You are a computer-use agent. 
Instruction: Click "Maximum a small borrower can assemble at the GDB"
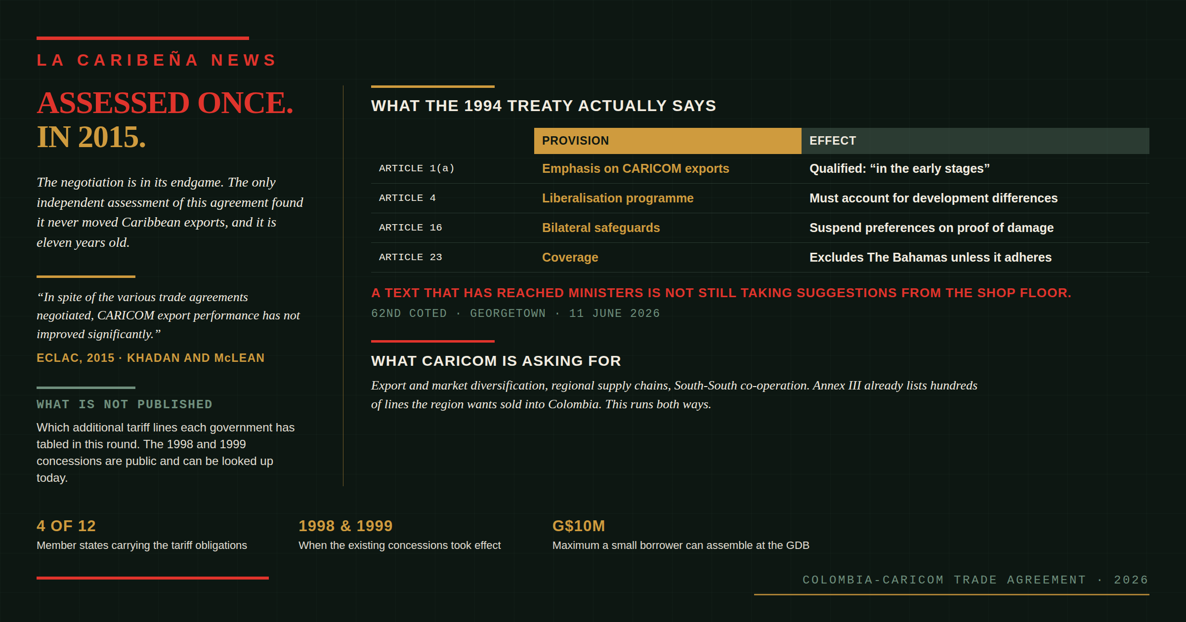click(x=681, y=545)
